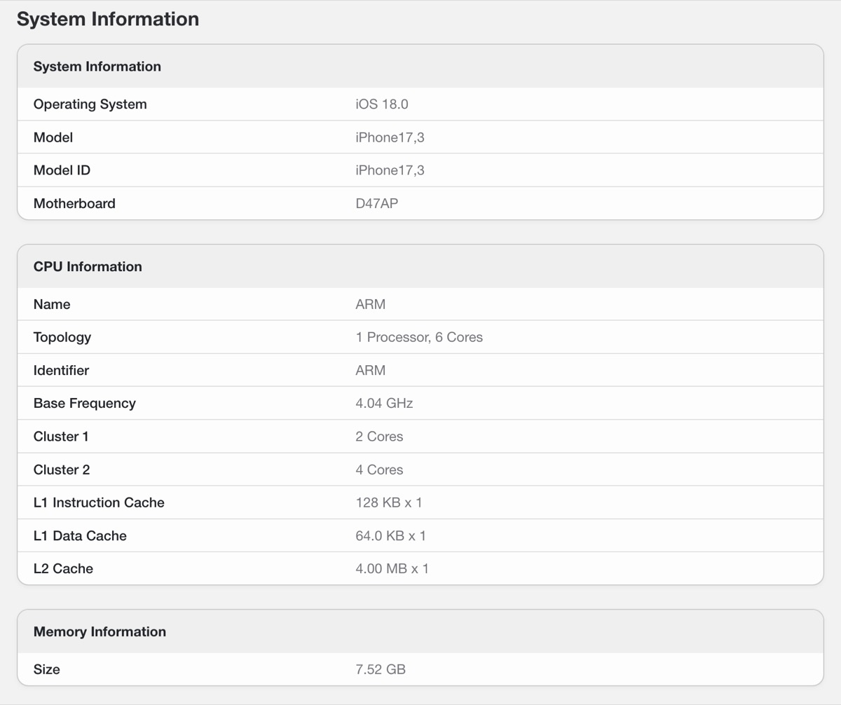
Task: Select the 64.0 KB x 1 value
Action: click(390, 535)
